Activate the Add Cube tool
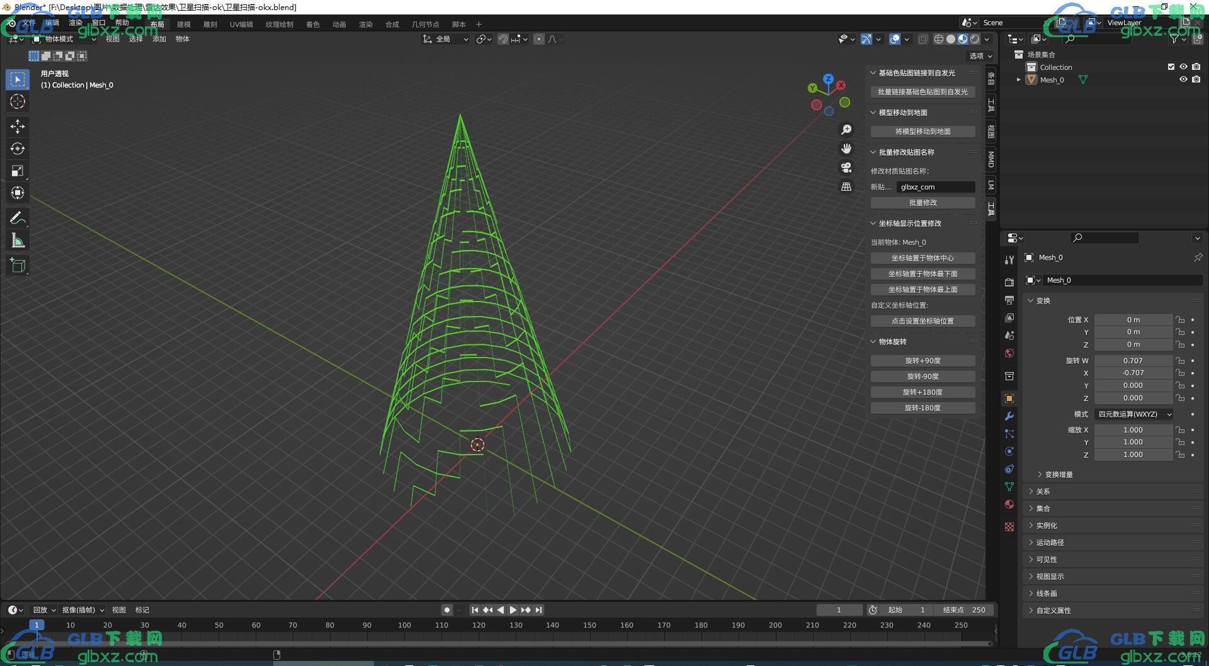The width and height of the screenshot is (1209, 666). [x=18, y=266]
